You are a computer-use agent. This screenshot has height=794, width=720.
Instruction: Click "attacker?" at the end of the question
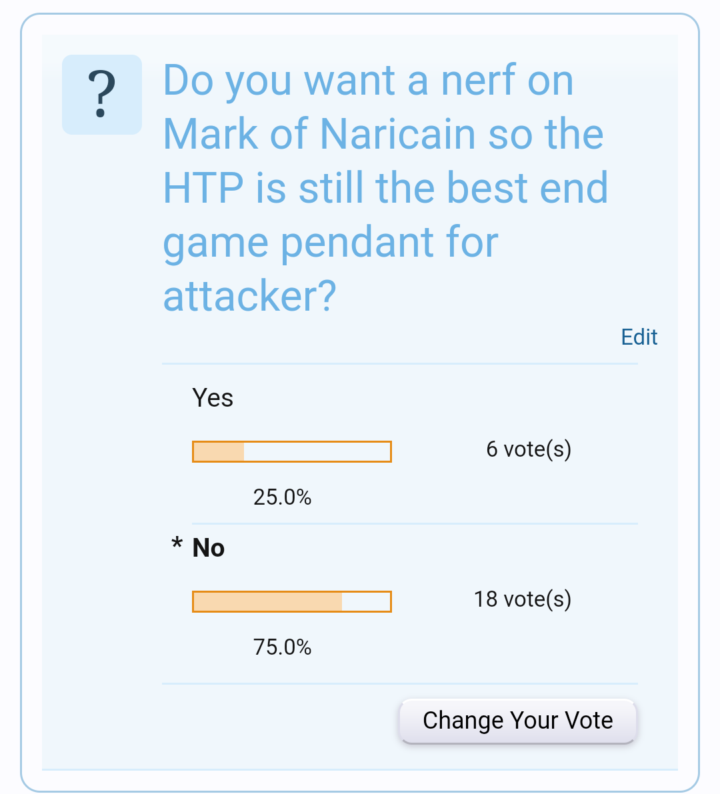click(249, 296)
